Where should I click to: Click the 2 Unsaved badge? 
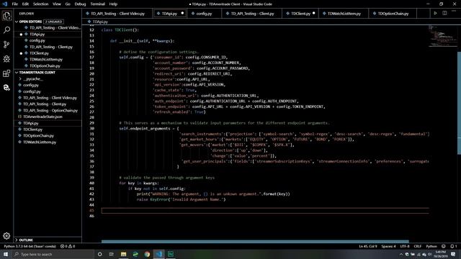(x=54, y=22)
